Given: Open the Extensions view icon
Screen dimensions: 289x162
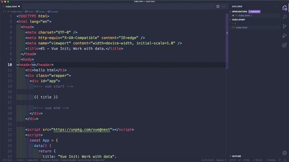Looking at the screenshot, I should [x=284, y=45].
